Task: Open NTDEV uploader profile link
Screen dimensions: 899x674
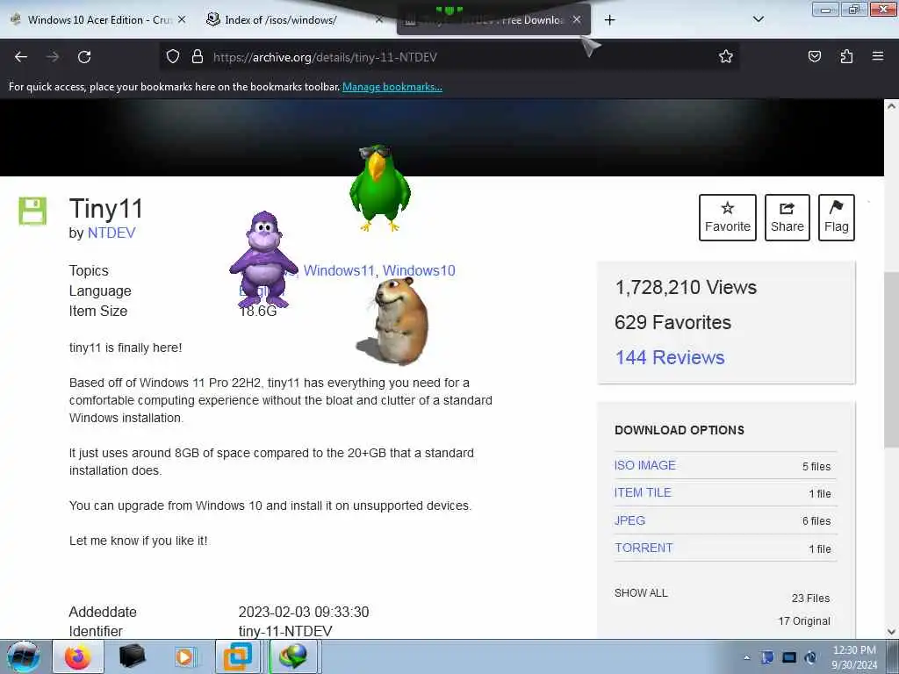Action: (111, 233)
